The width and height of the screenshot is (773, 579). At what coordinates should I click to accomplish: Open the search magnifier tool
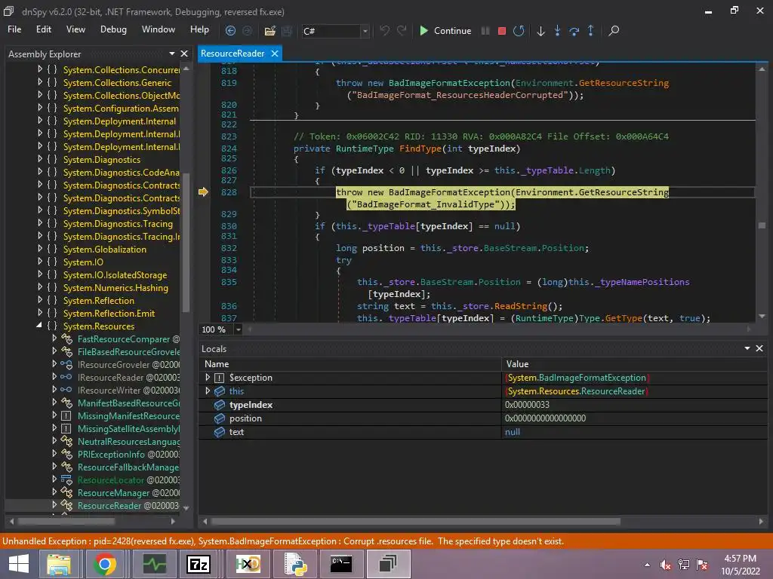[614, 31]
